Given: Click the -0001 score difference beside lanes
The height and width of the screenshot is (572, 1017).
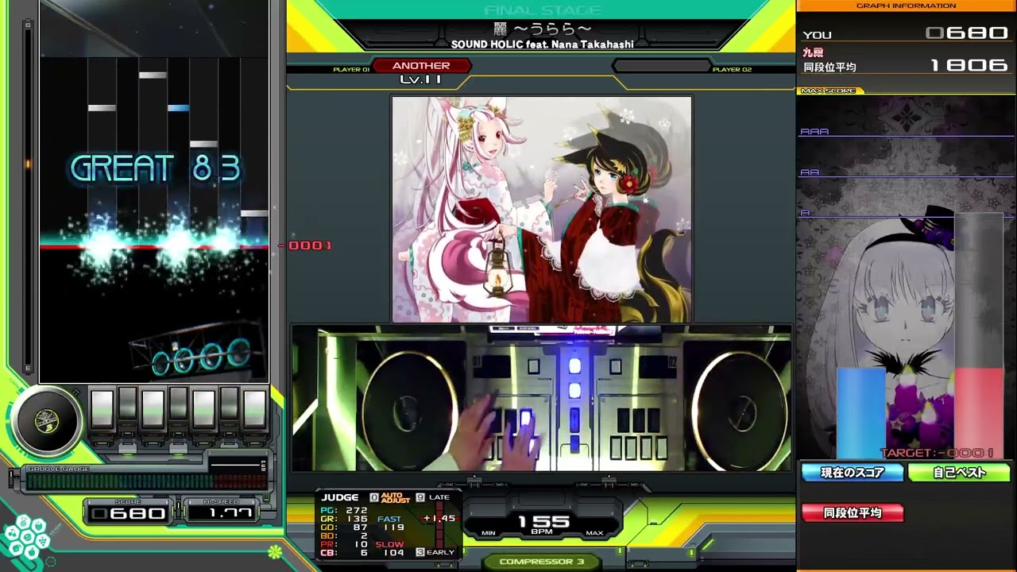Looking at the screenshot, I should pos(305,245).
